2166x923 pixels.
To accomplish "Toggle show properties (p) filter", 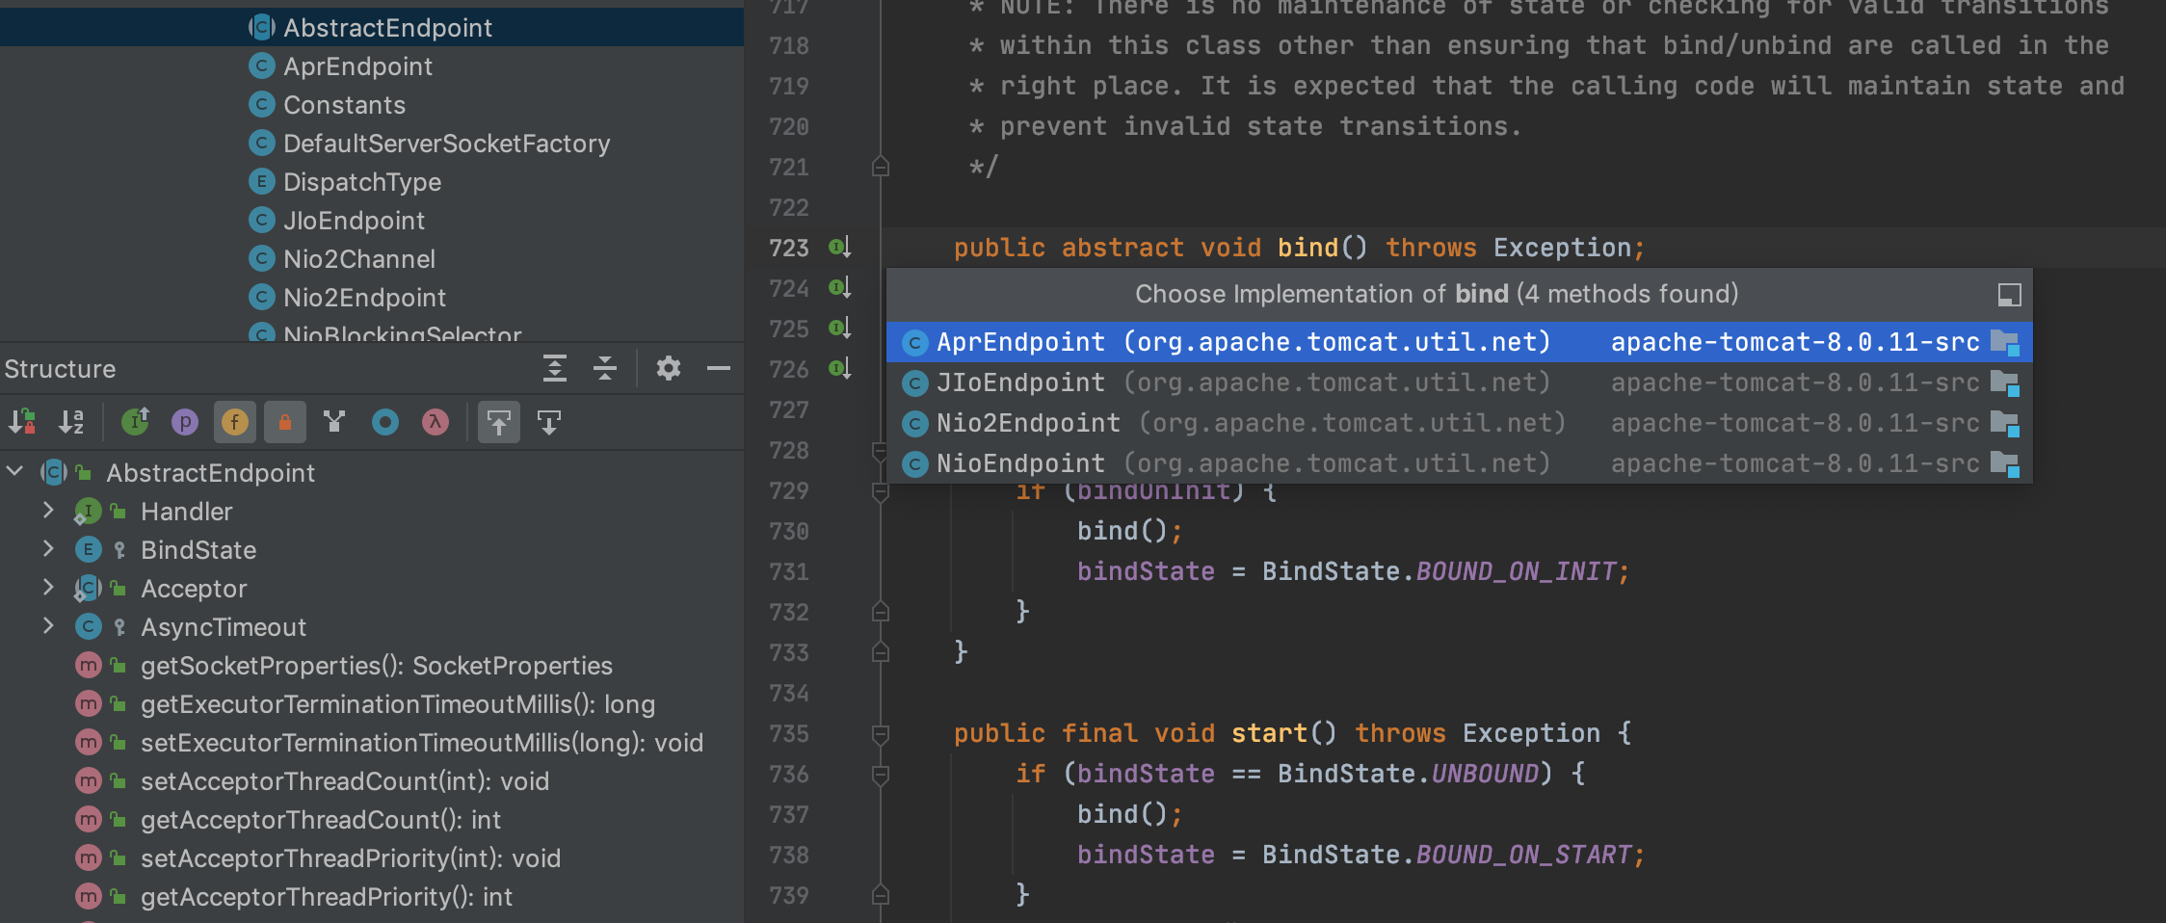I will (x=185, y=422).
